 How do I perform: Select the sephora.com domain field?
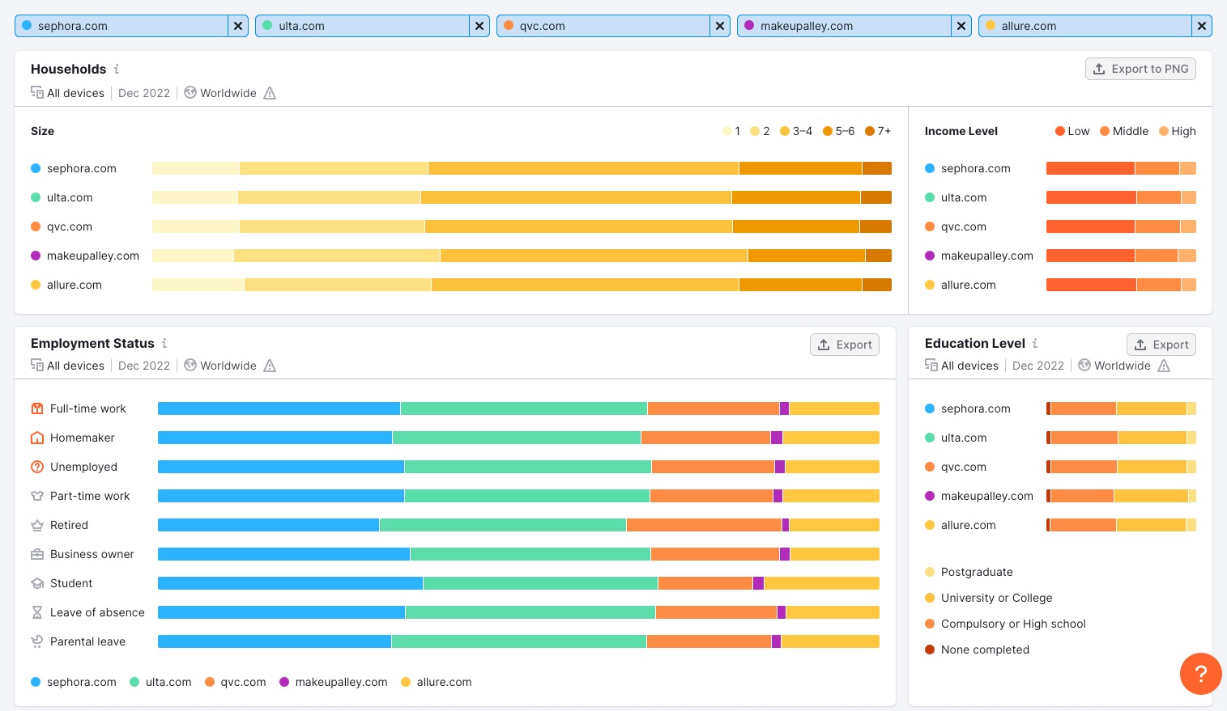point(121,26)
